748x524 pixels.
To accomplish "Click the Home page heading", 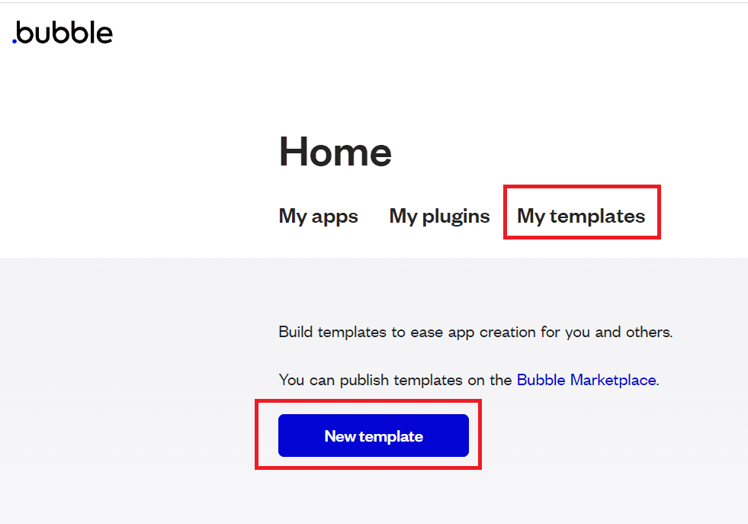I will [335, 152].
